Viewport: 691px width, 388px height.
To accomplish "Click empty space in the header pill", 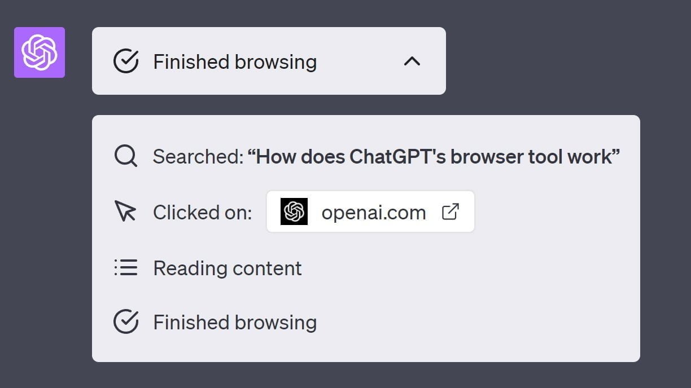I will tap(361, 61).
